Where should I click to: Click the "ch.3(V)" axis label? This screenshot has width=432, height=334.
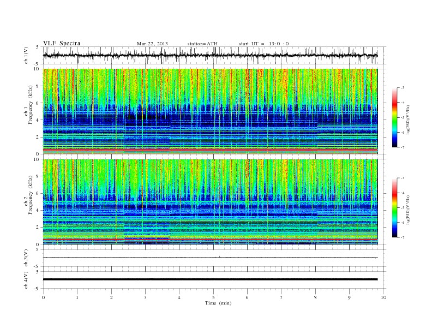(x=26, y=258)
